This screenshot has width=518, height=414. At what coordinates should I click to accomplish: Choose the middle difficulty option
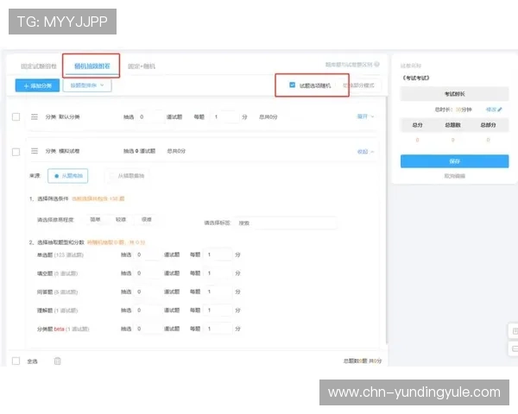click(x=121, y=220)
